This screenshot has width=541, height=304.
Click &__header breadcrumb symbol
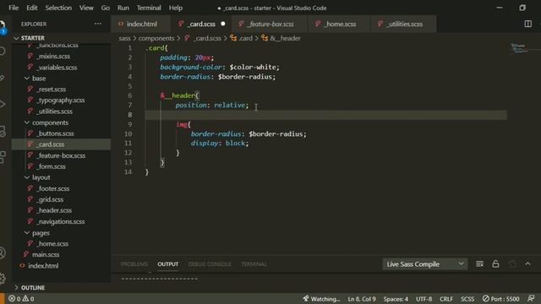(281, 38)
